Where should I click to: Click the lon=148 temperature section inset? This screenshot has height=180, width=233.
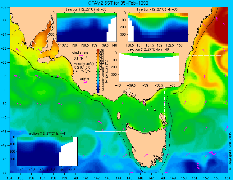point(149,67)
